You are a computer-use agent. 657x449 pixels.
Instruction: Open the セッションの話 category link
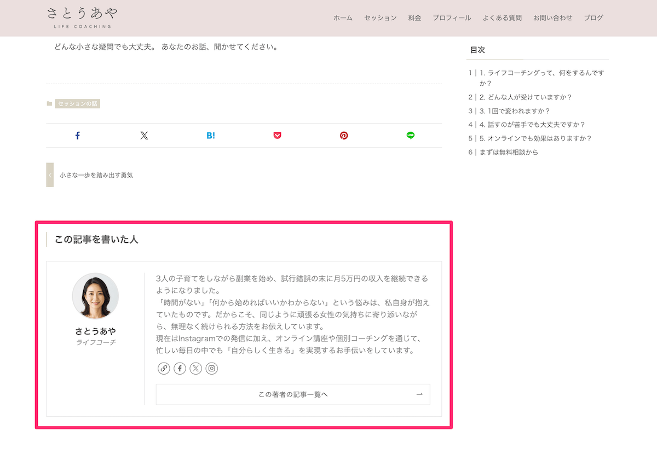(x=77, y=103)
